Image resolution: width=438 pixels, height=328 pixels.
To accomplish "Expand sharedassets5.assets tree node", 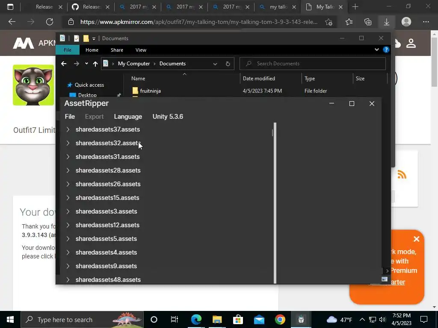I will coord(68,239).
